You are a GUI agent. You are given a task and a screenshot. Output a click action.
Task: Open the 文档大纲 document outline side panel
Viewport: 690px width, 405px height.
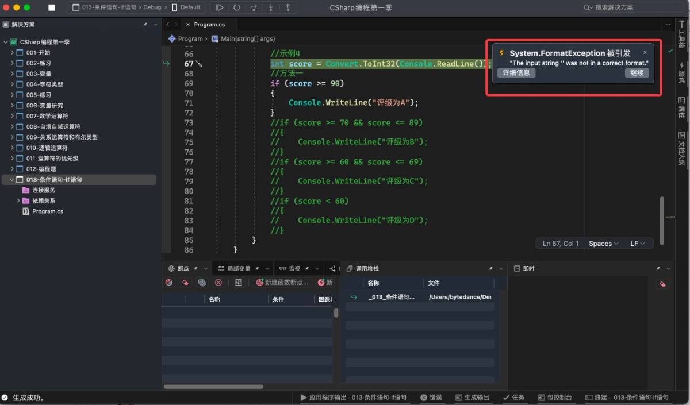(x=682, y=149)
